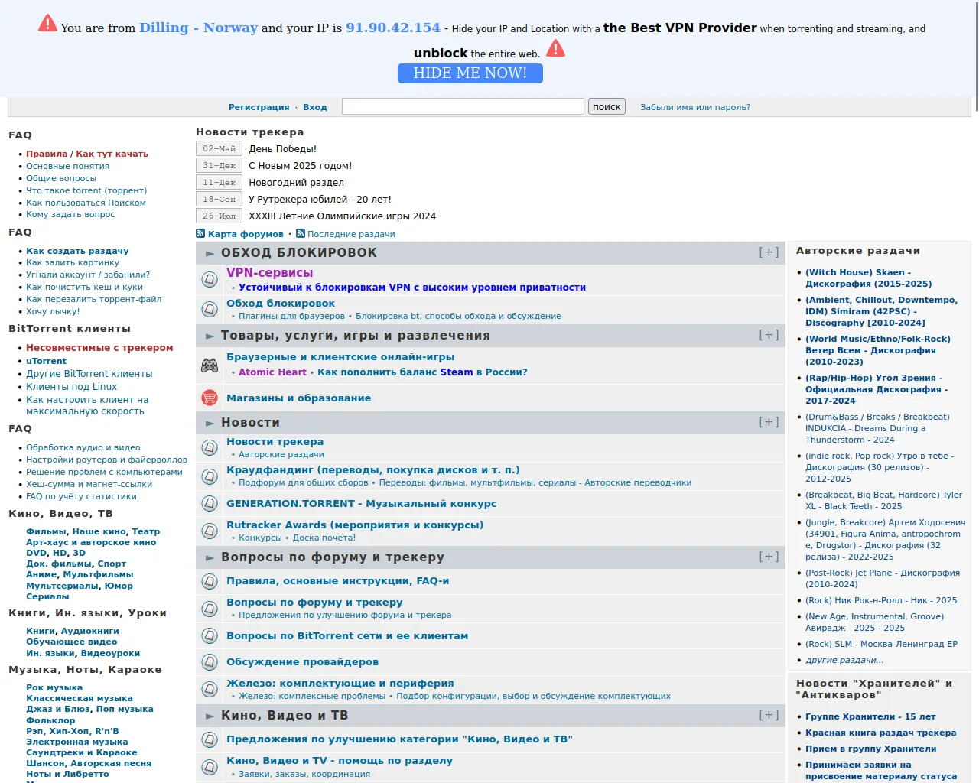Click the red warning triangle before 'You are from'
Viewport: 979px width, 783px height.
click(47, 24)
